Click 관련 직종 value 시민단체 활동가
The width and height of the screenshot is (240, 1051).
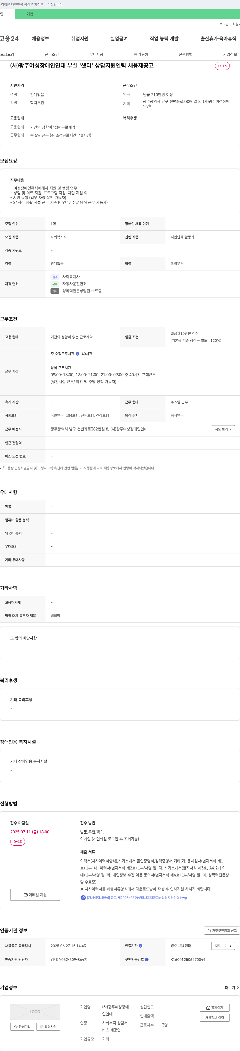(x=182, y=237)
